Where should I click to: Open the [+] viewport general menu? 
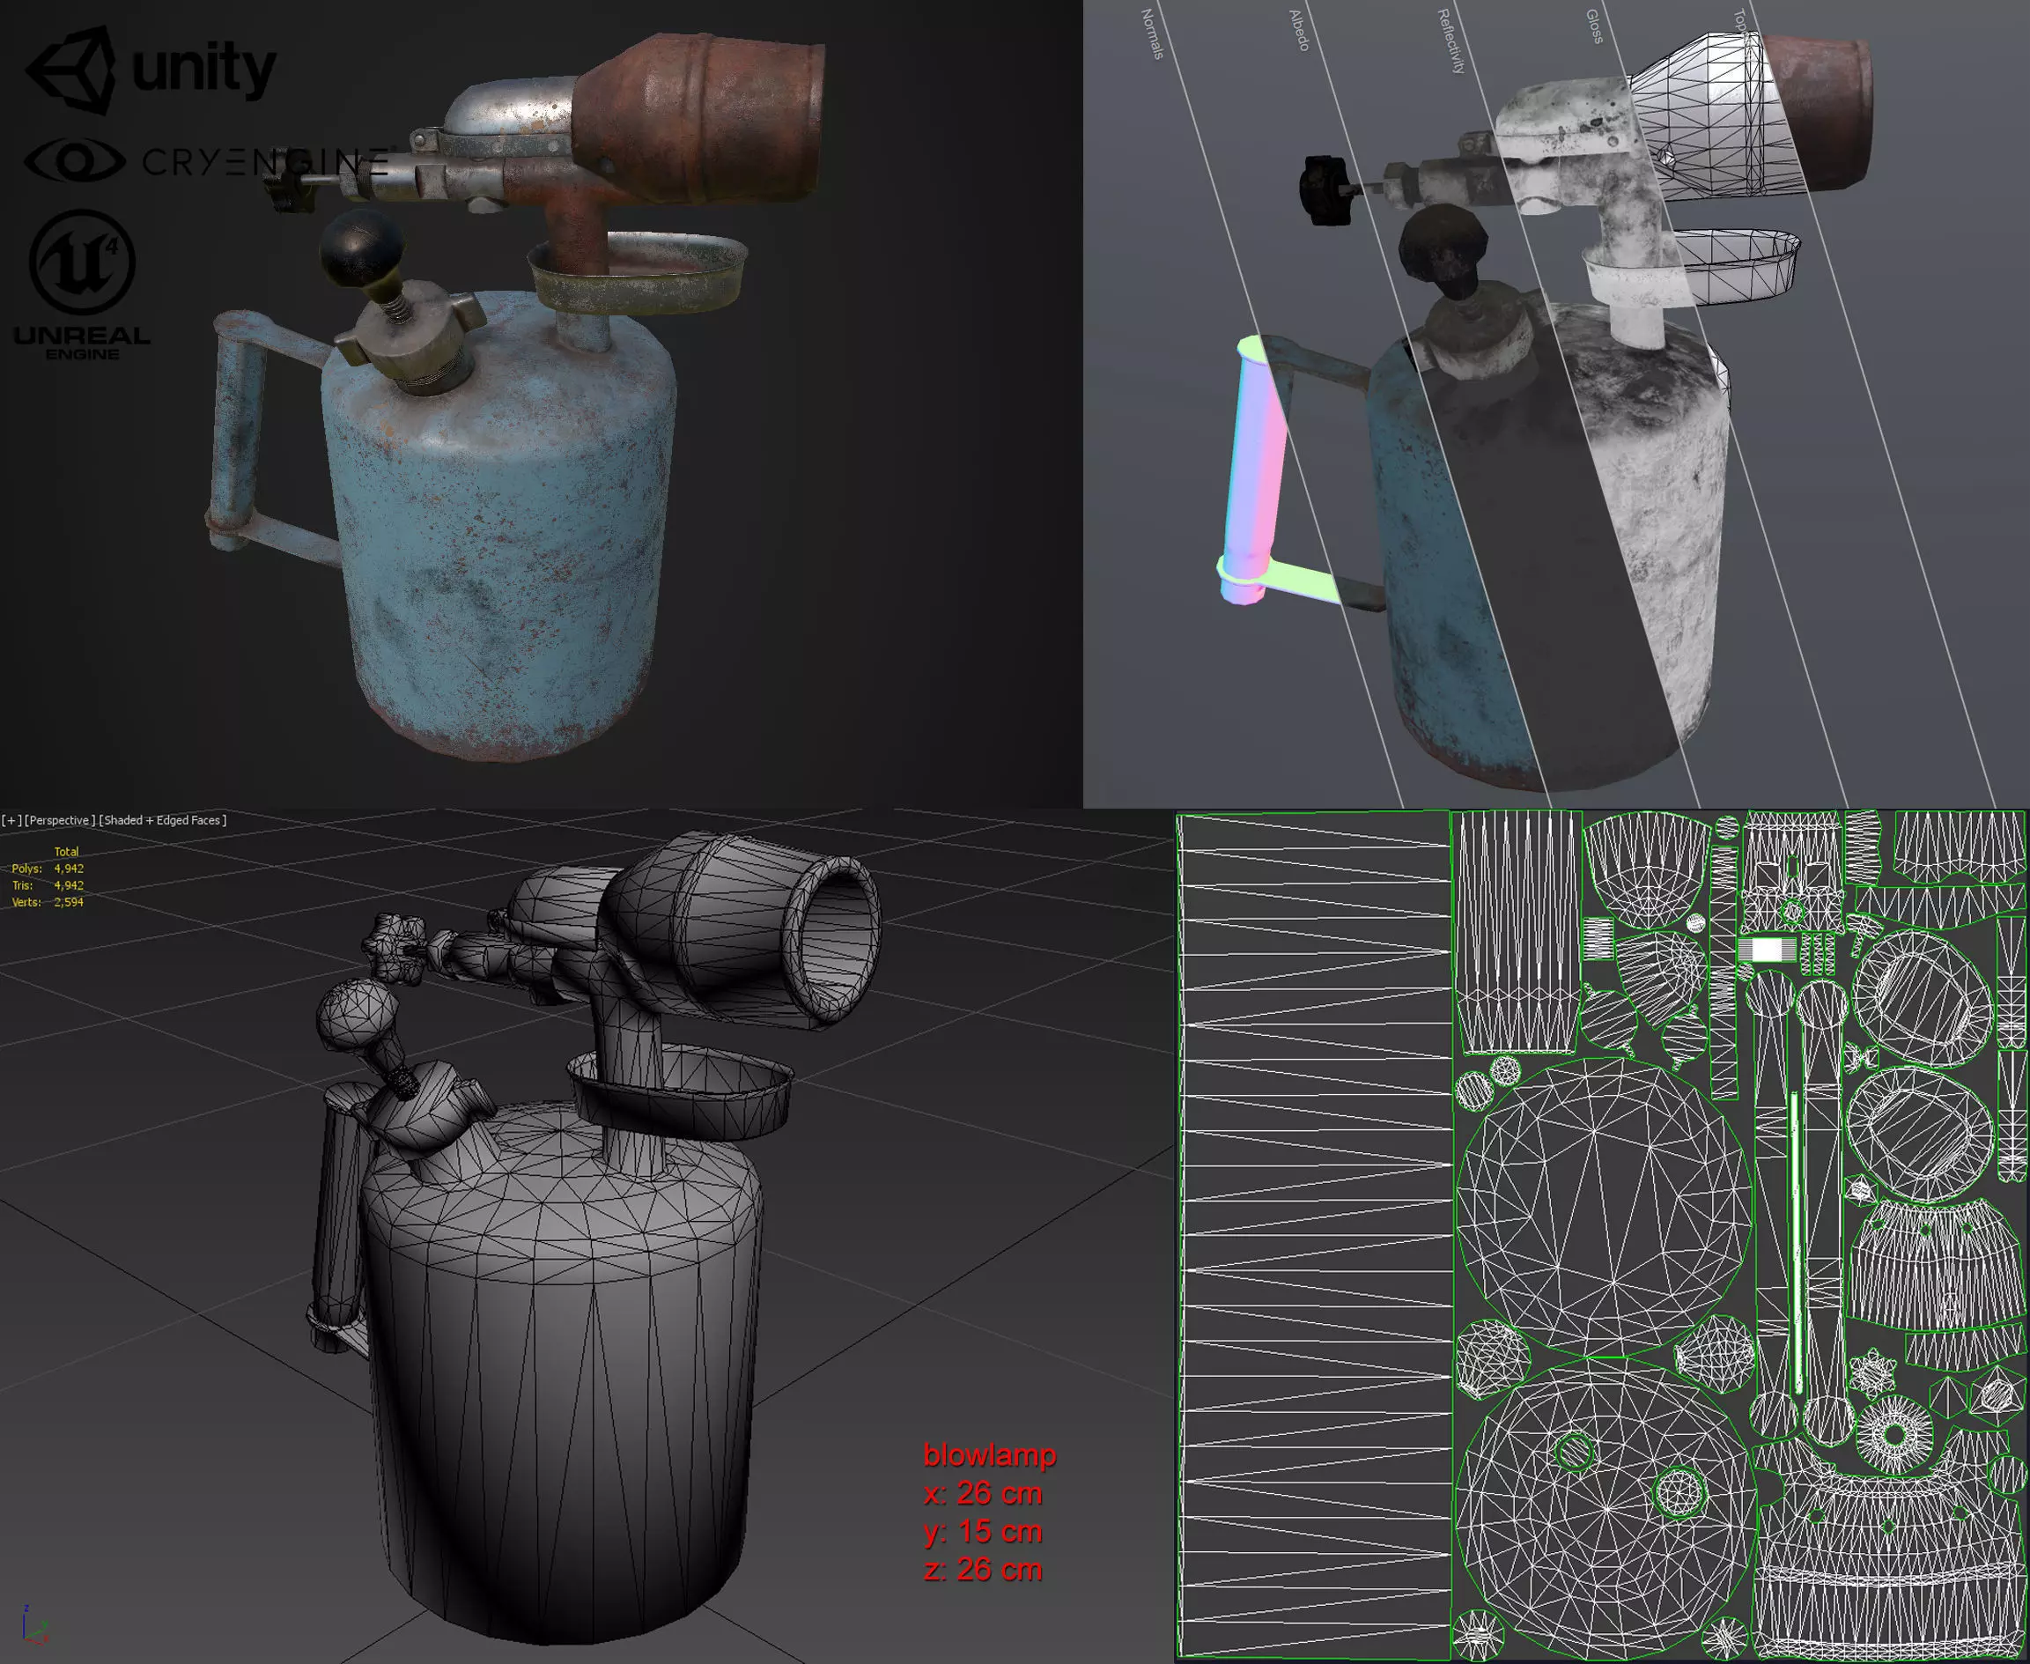click(11, 820)
